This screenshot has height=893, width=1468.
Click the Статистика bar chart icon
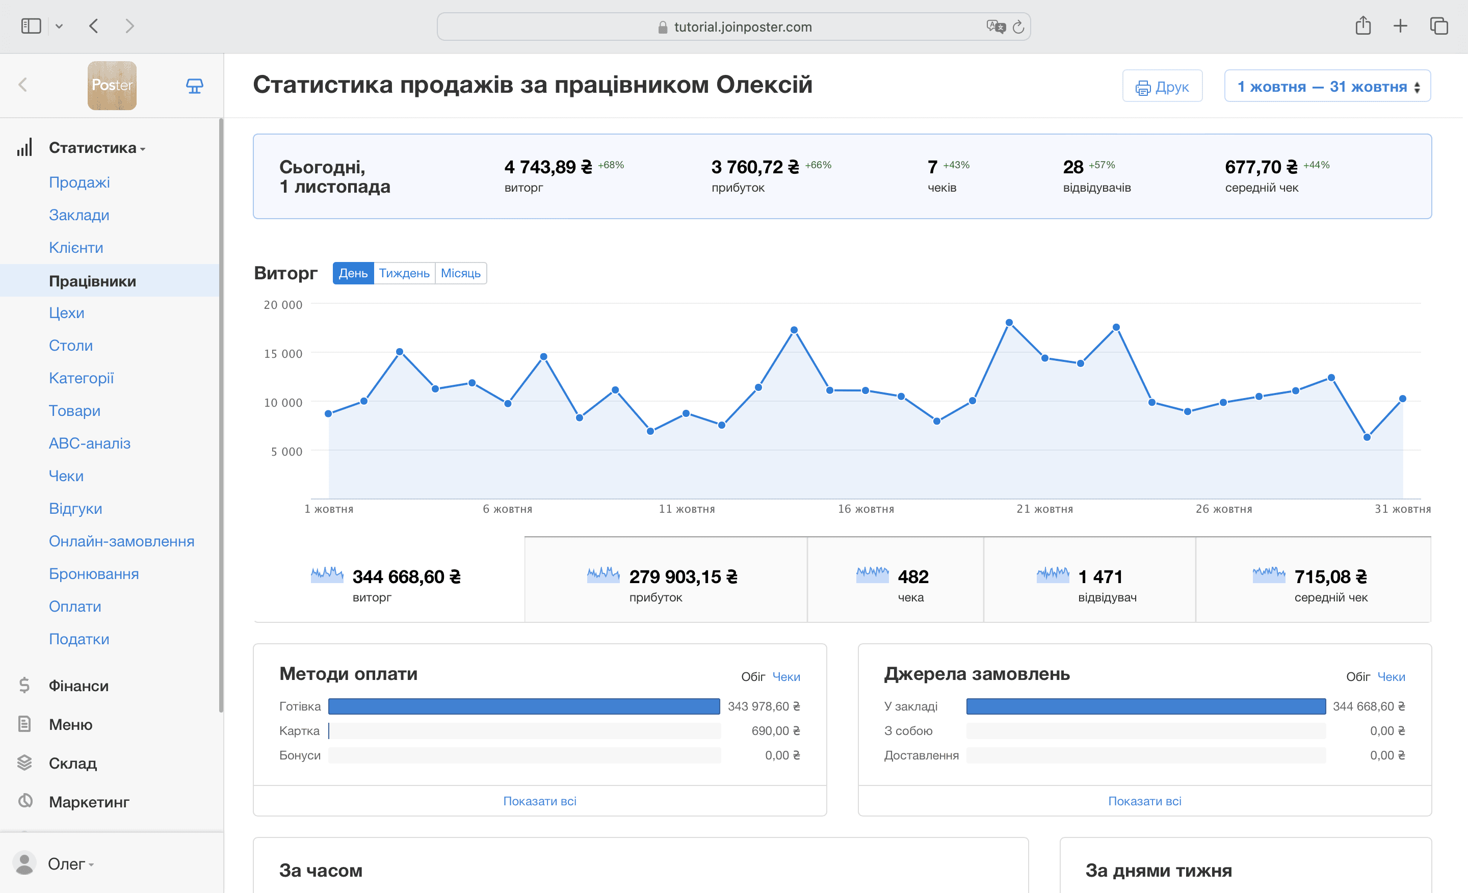(x=24, y=148)
